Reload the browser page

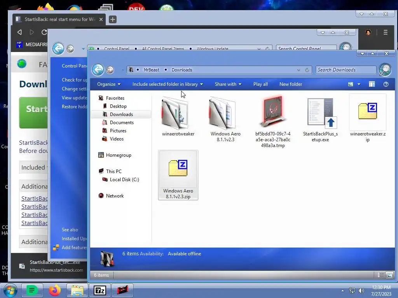click(x=44, y=32)
